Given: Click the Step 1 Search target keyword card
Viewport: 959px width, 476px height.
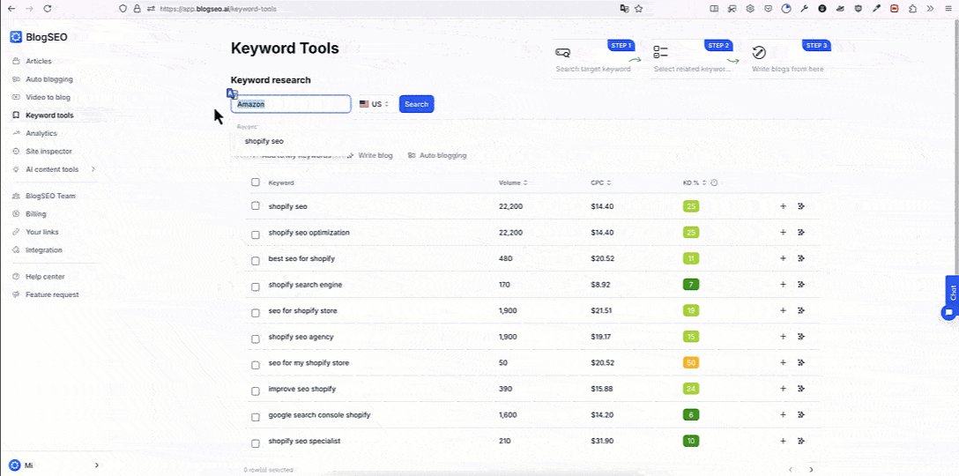Looking at the screenshot, I should pyautogui.click(x=594, y=58).
